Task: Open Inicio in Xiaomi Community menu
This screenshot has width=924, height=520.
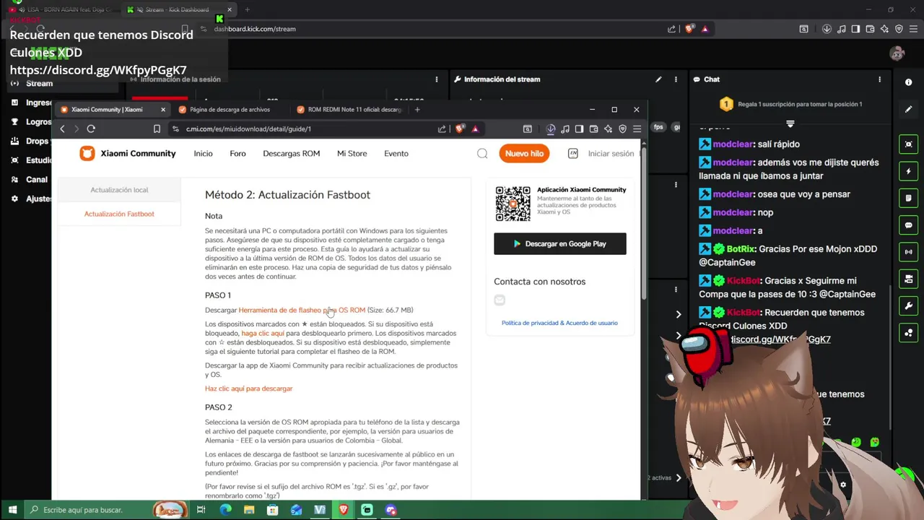Action: pos(203,153)
